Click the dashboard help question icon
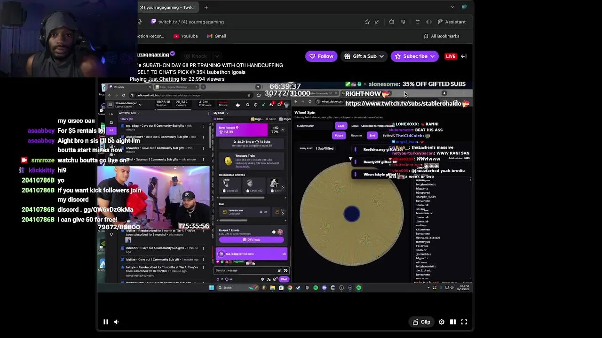This screenshot has height=338, width=602. 255,105
